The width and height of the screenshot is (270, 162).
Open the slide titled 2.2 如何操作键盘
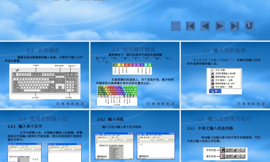click(x=135, y=75)
